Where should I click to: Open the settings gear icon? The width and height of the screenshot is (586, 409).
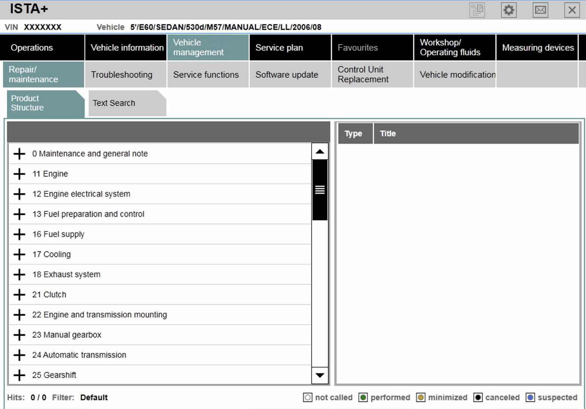[x=508, y=10]
